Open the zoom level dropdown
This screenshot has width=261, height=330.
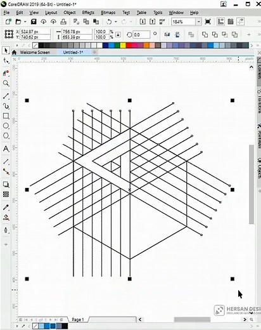coord(198,22)
